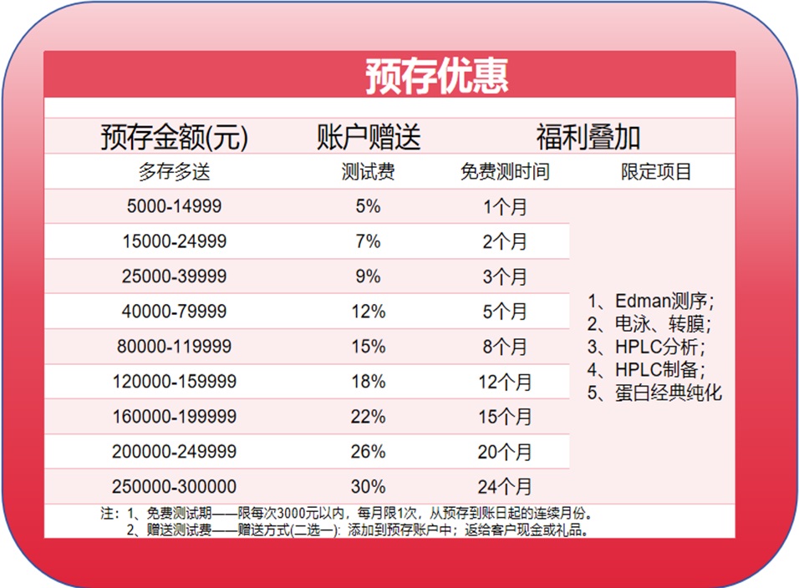Click the 250000-300000 top tier cell
Viewport: 799px width, 588px height.
(170, 486)
